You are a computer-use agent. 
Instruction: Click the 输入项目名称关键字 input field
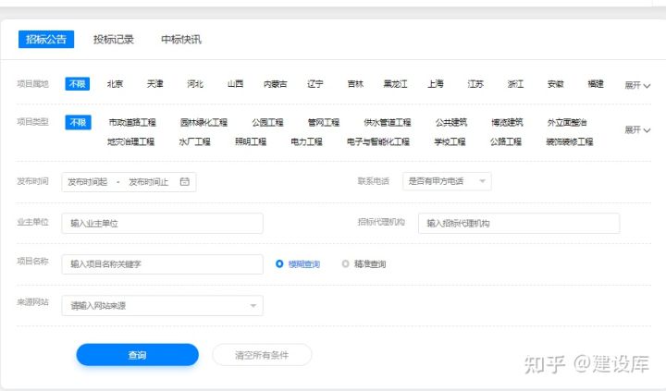(162, 264)
